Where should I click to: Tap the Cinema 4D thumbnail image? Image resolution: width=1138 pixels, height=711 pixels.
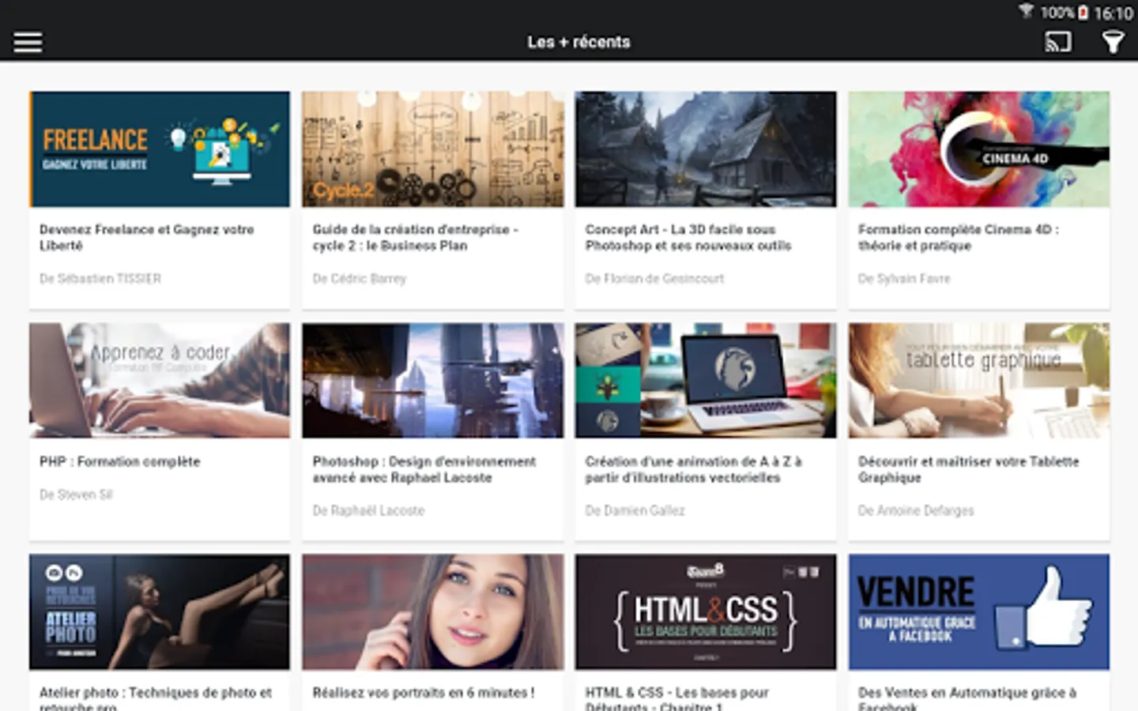[x=978, y=149]
